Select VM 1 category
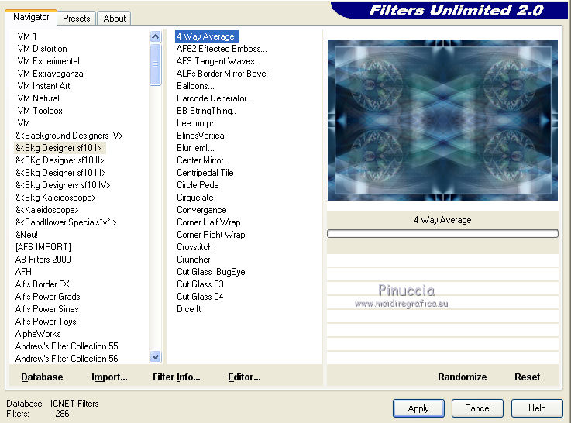Image resolution: width=571 pixels, height=423 pixels. pos(27,36)
